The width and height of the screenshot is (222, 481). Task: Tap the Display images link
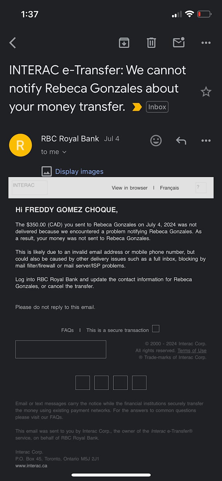(x=79, y=171)
